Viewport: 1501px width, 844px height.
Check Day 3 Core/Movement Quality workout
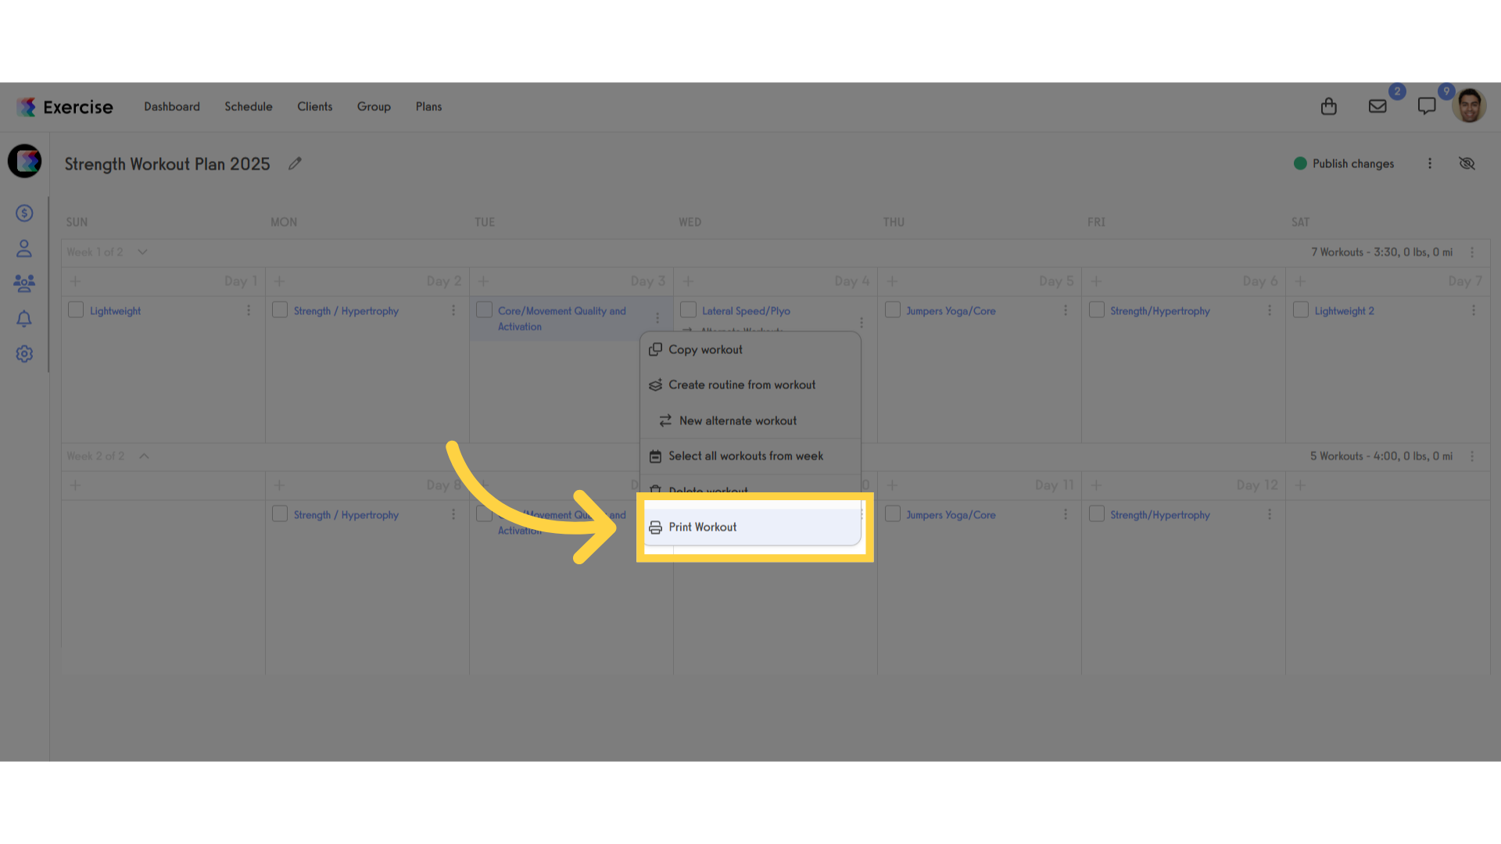tap(484, 310)
